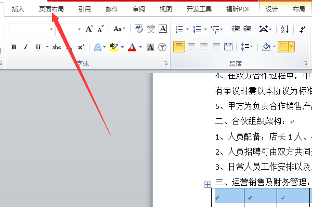Apply text effects glowing A
The width and height of the screenshot is (312, 207).
pos(98,47)
